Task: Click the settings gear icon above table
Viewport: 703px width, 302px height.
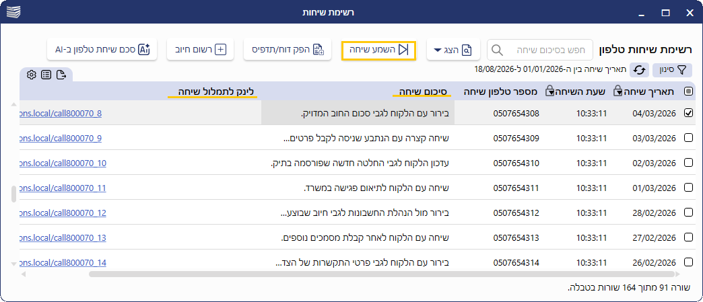Action: [32, 75]
